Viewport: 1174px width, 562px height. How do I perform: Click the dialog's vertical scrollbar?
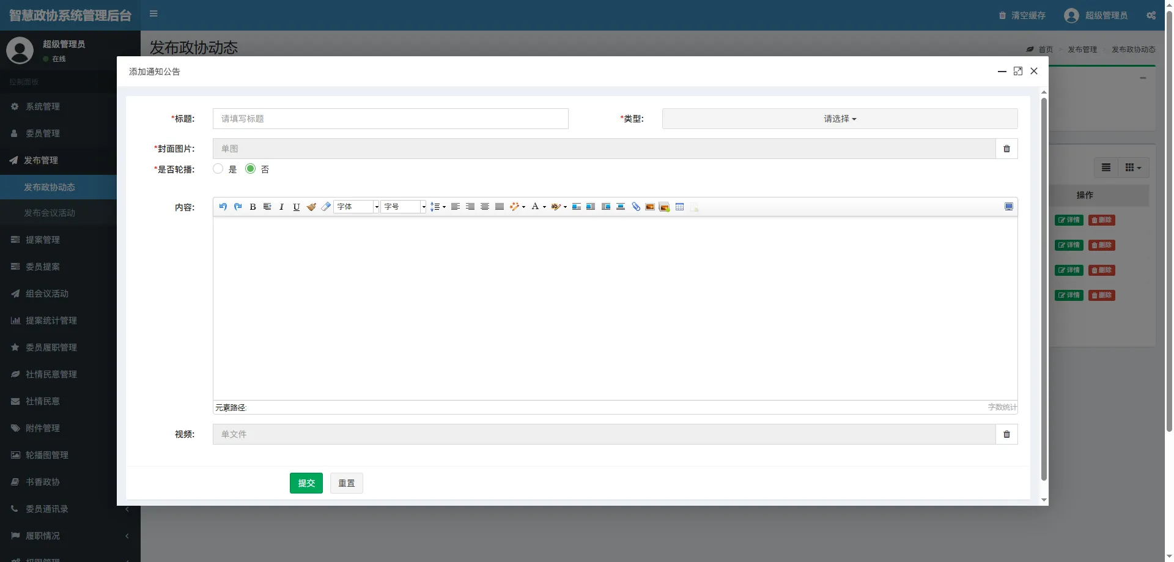[x=1044, y=287]
